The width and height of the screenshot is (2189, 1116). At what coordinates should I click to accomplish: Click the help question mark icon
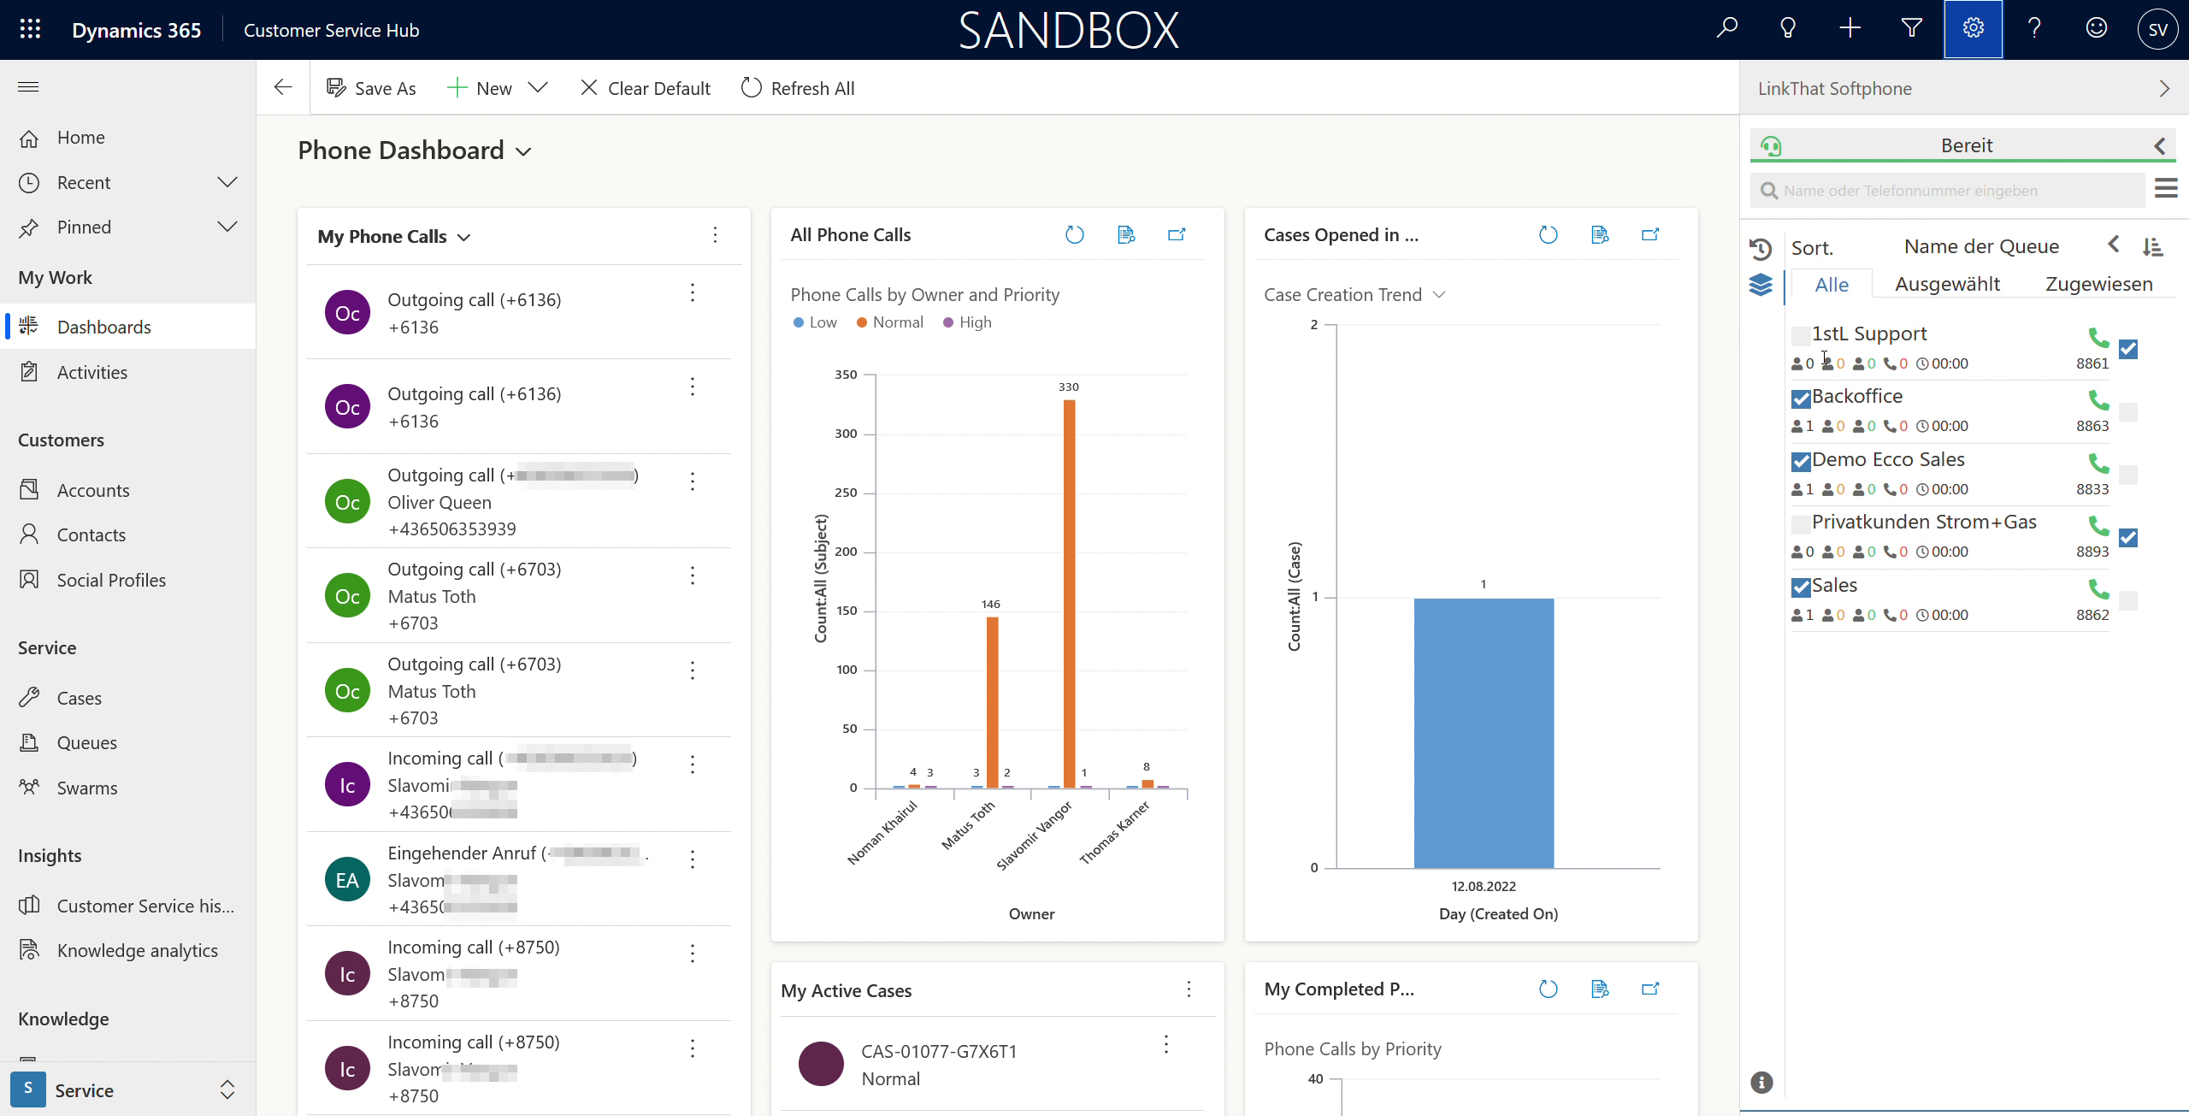point(2035,29)
